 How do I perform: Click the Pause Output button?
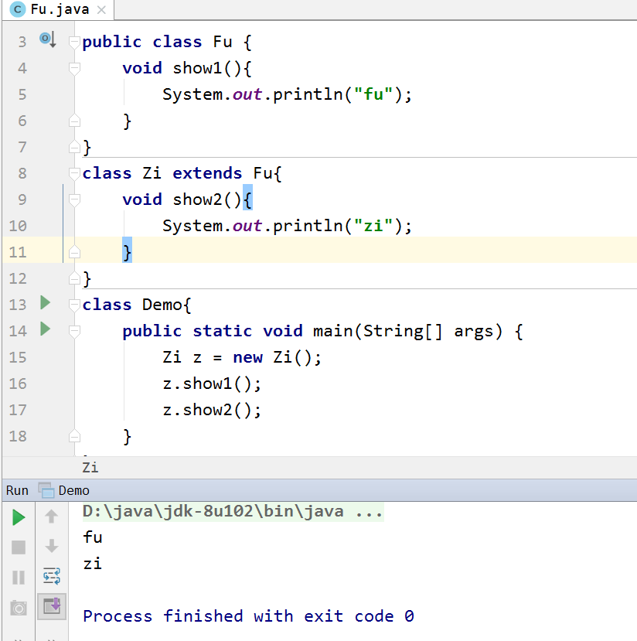click(19, 578)
